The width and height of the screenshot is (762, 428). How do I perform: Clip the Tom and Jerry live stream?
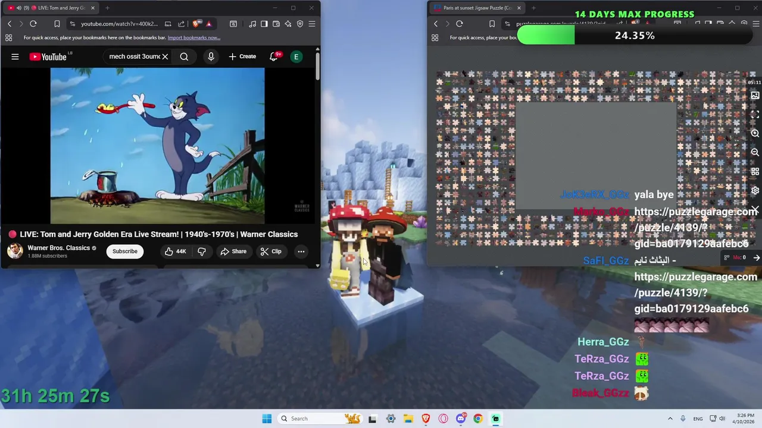pyautogui.click(x=271, y=251)
